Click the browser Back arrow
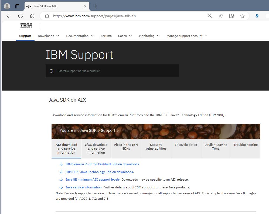Viewport: 269px width, 214px height. [9, 16]
